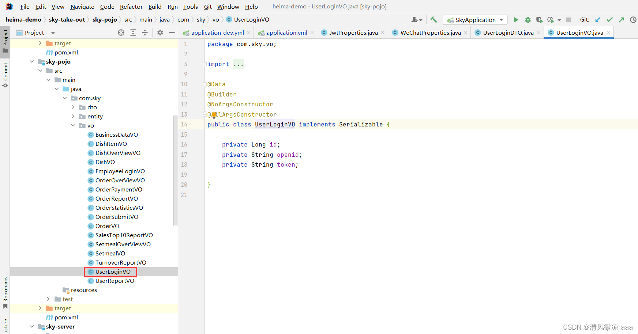Open the Tools menu

(190, 7)
